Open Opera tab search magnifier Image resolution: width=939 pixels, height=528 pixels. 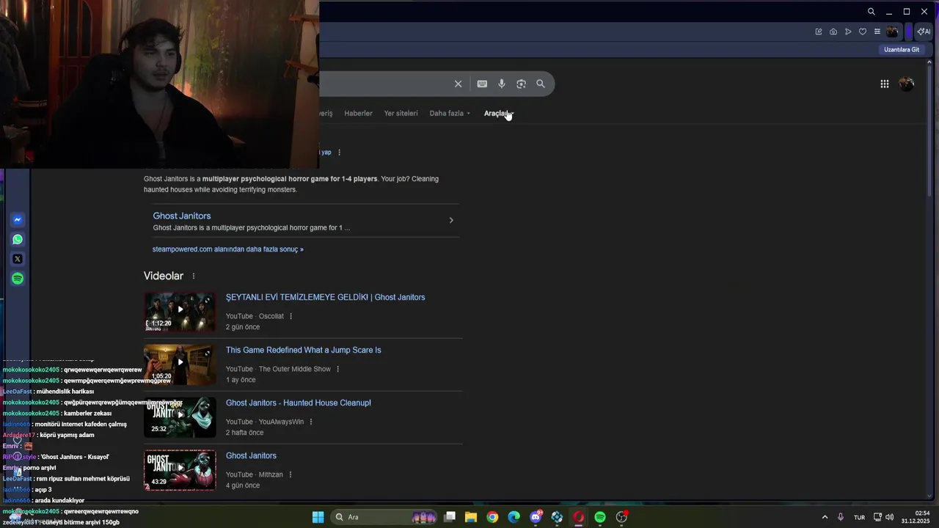point(871,12)
